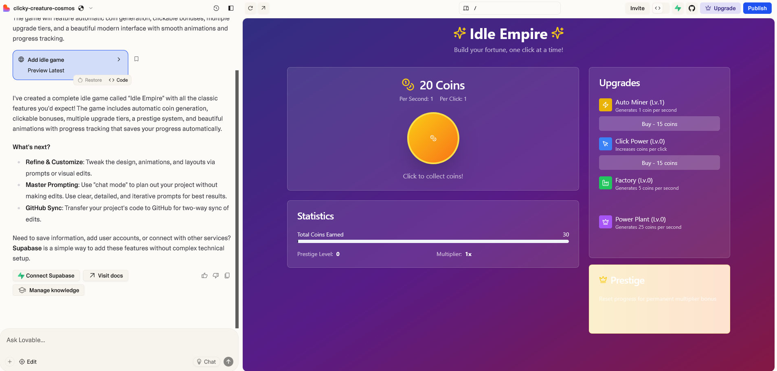Buy Auto Miner for 15 coins
The image size is (777, 371).
click(659, 124)
